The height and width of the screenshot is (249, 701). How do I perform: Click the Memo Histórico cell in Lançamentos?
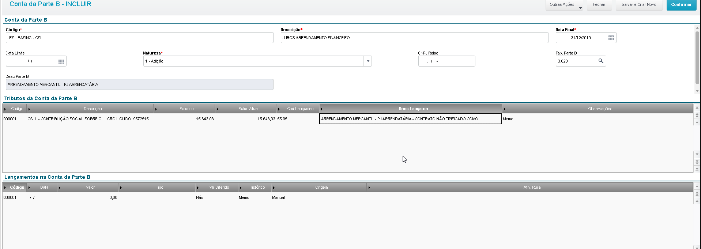click(255, 197)
